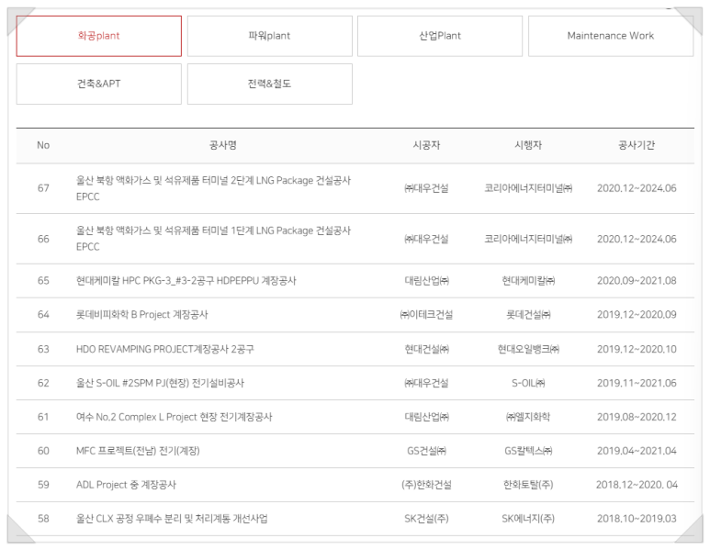Switch to the 건축&APT tab
The image size is (710, 550).
(98, 84)
